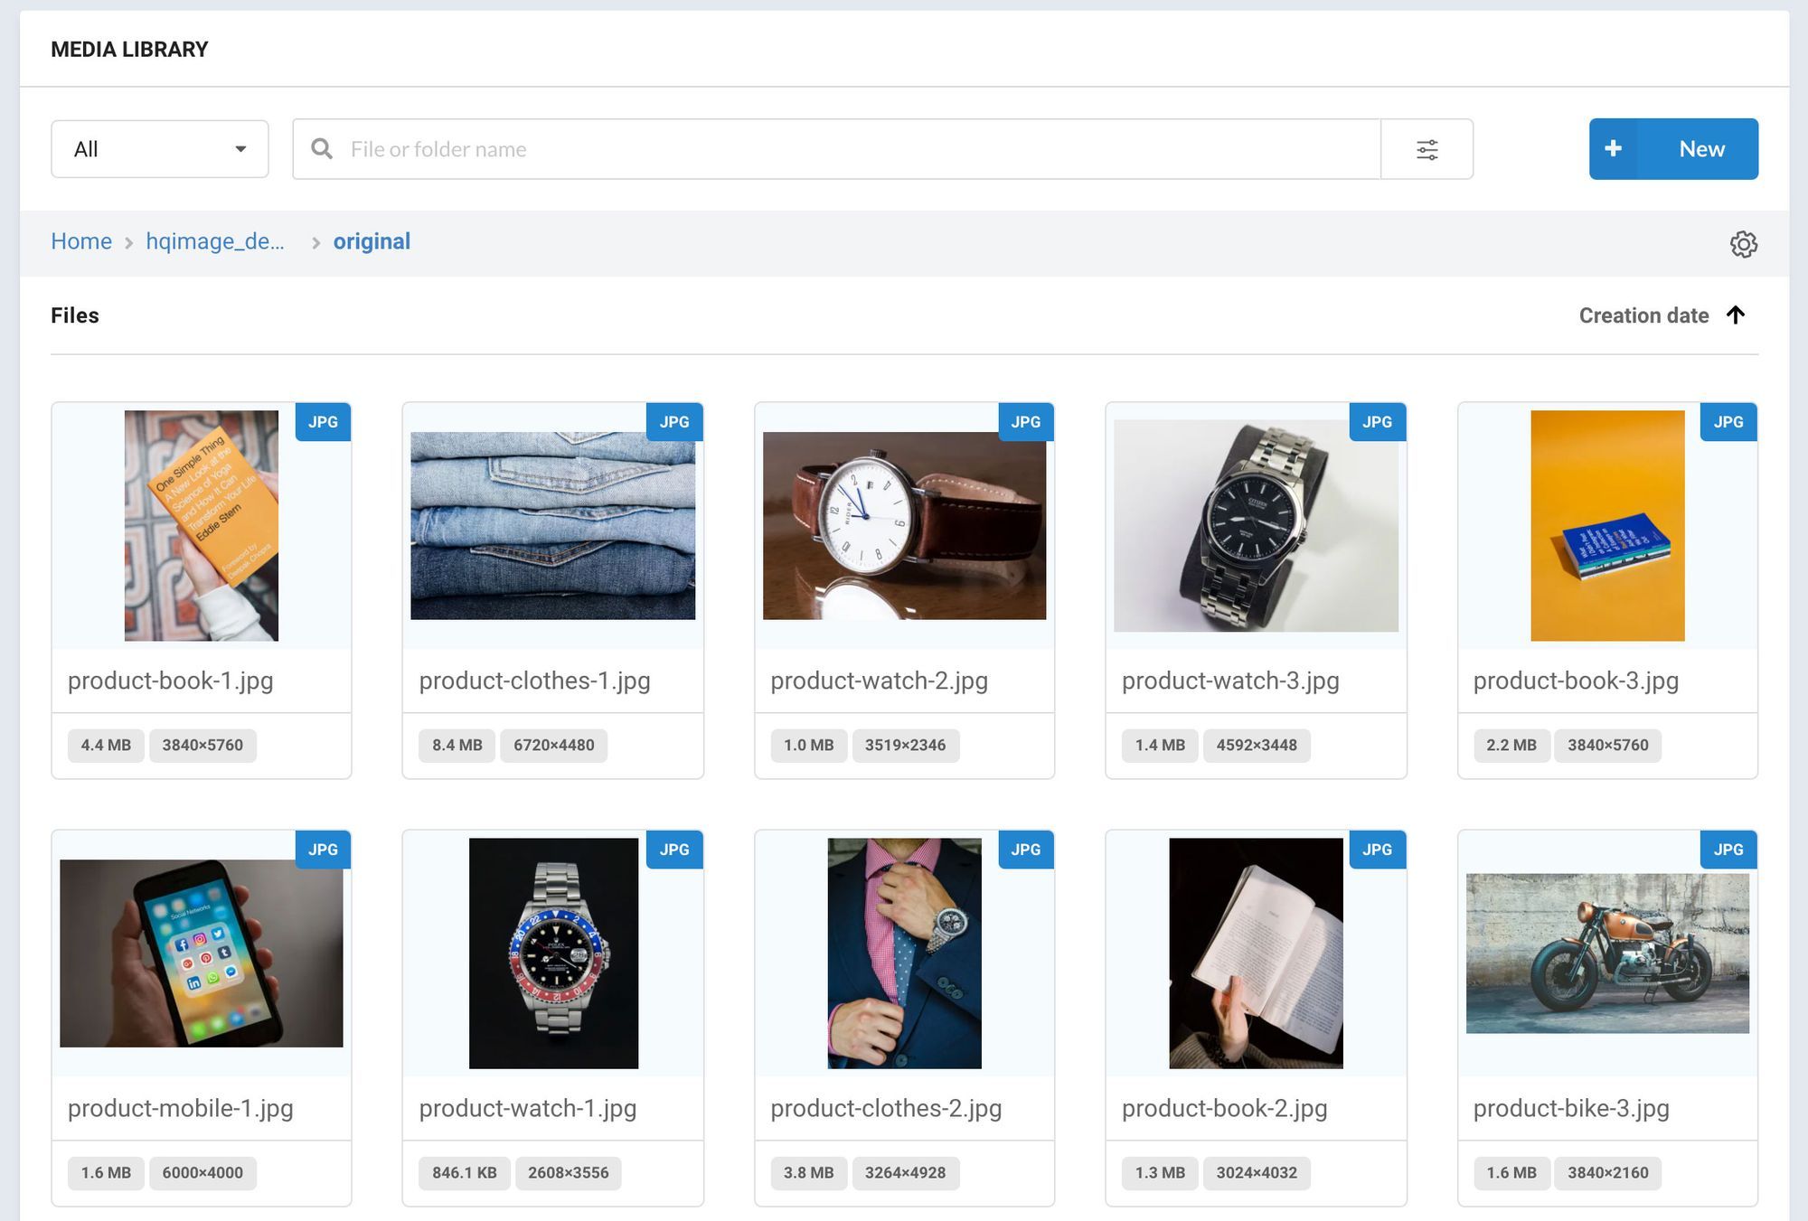Click the JPG badge on product-book-3.jpg

point(1728,422)
